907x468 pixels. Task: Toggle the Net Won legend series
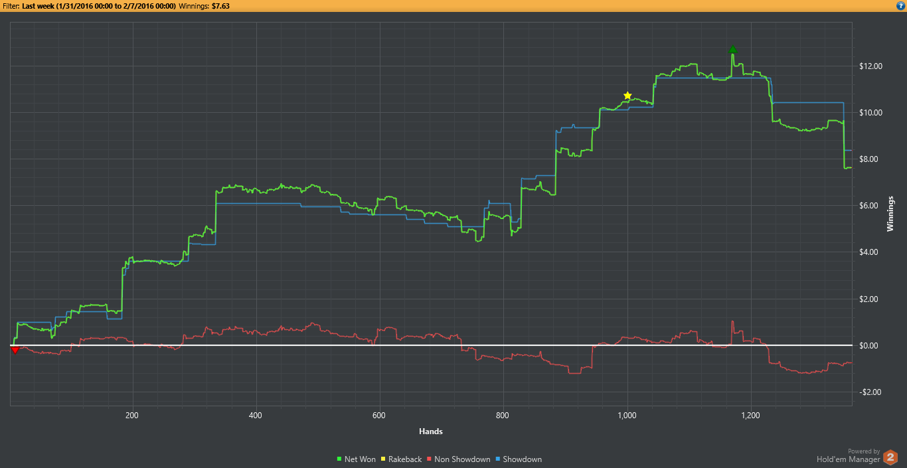coord(357,459)
